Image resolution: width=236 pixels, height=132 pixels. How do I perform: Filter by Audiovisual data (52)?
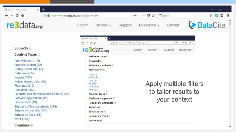28,65
